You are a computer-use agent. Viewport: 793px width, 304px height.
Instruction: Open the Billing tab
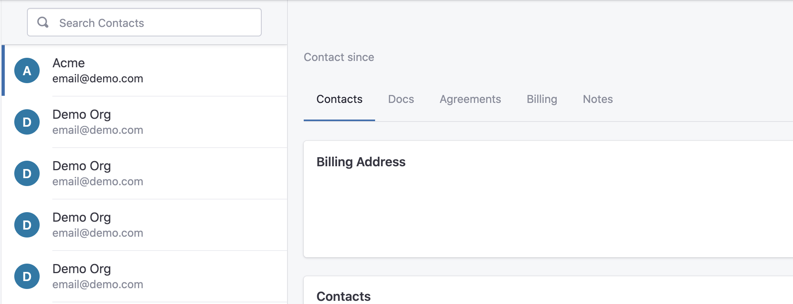tap(542, 99)
